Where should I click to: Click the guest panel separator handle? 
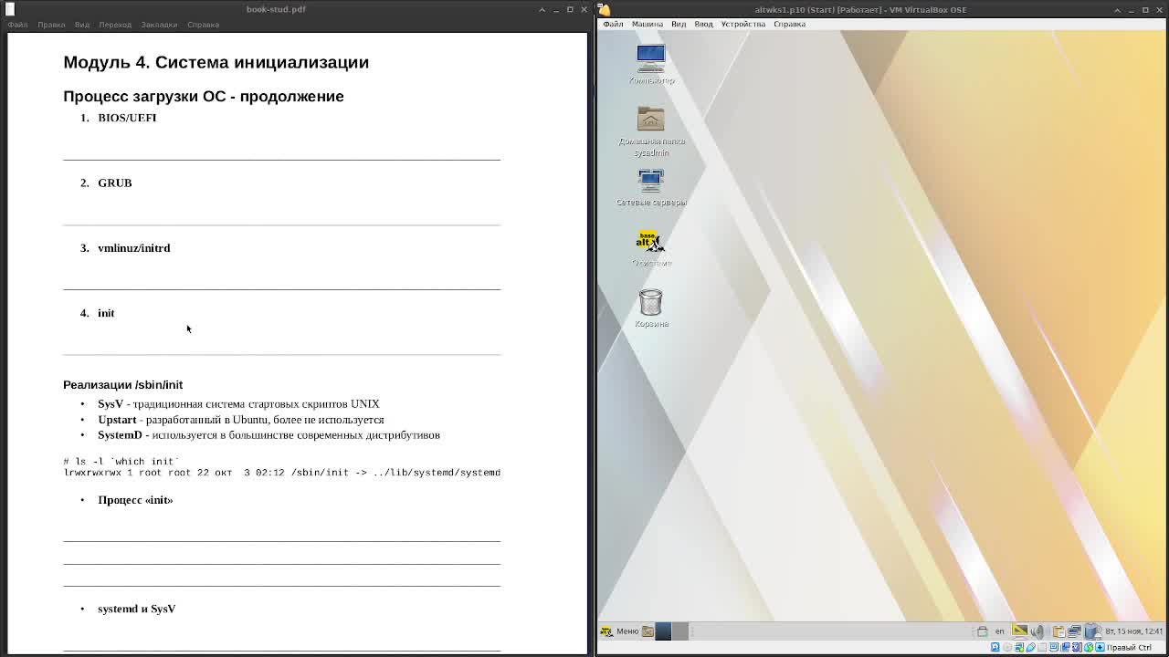coord(693,631)
